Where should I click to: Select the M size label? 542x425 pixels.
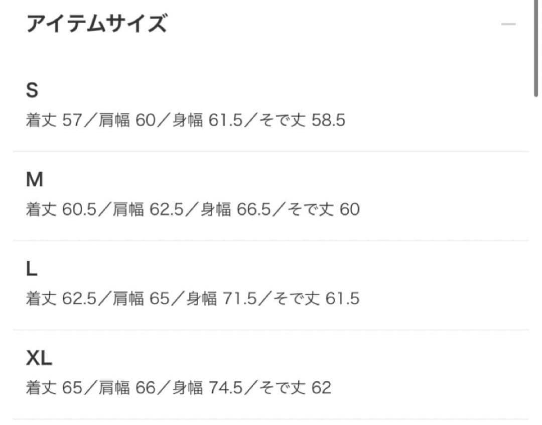[x=34, y=180]
